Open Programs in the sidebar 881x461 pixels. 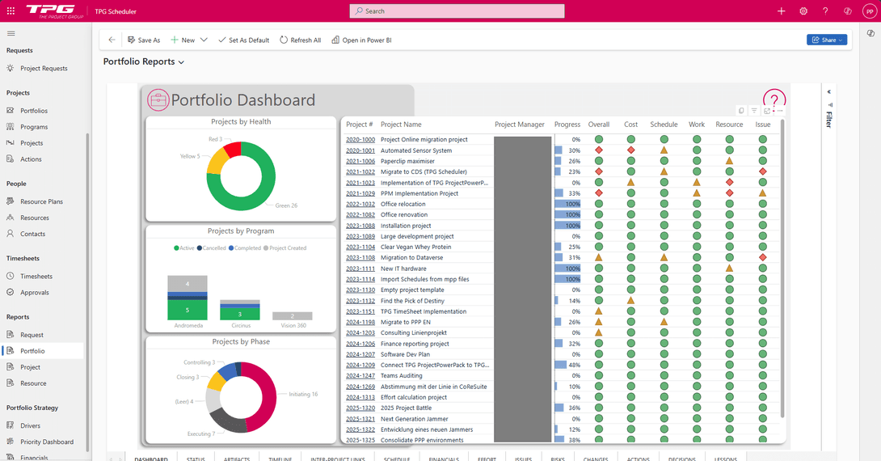pos(34,127)
